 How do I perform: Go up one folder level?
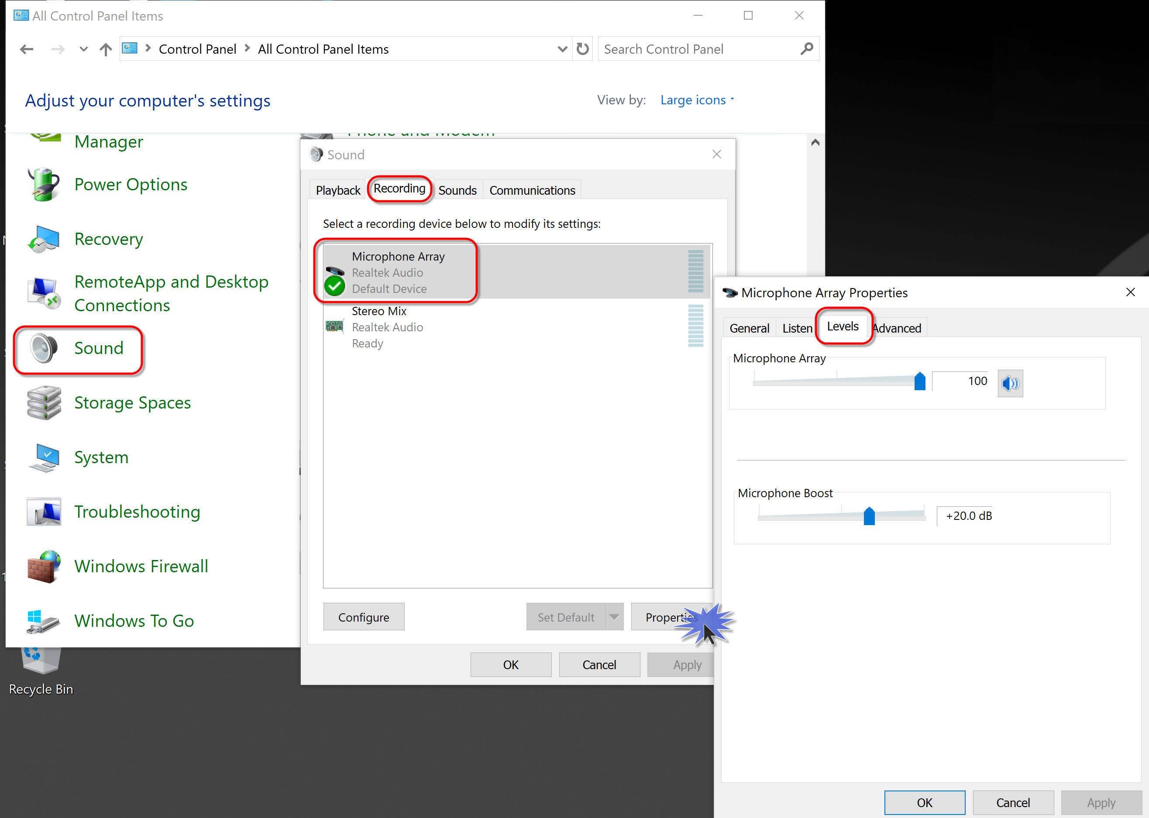coord(105,49)
